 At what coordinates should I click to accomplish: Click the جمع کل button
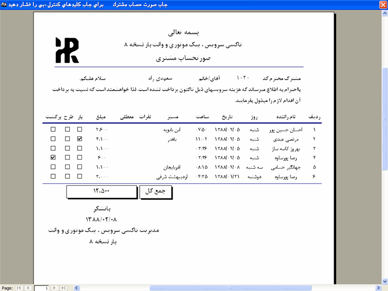point(156,192)
